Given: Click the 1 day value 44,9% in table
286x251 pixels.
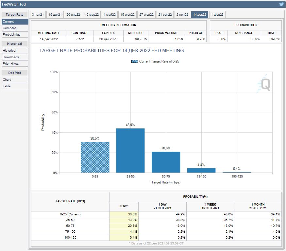Looking at the screenshot, I should 180,214.
